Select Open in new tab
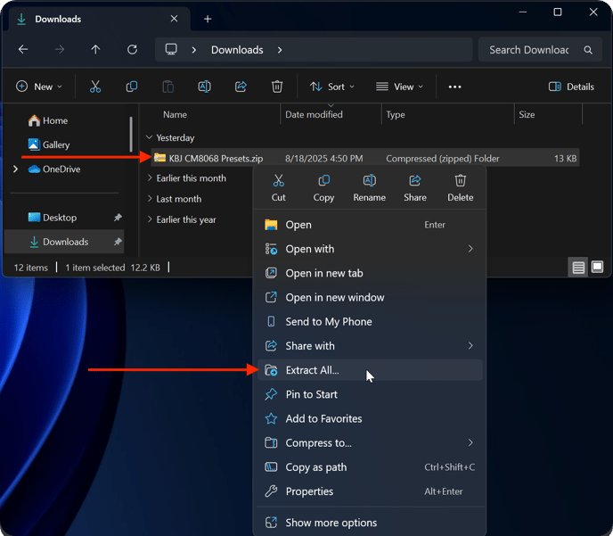 [370, 273]
